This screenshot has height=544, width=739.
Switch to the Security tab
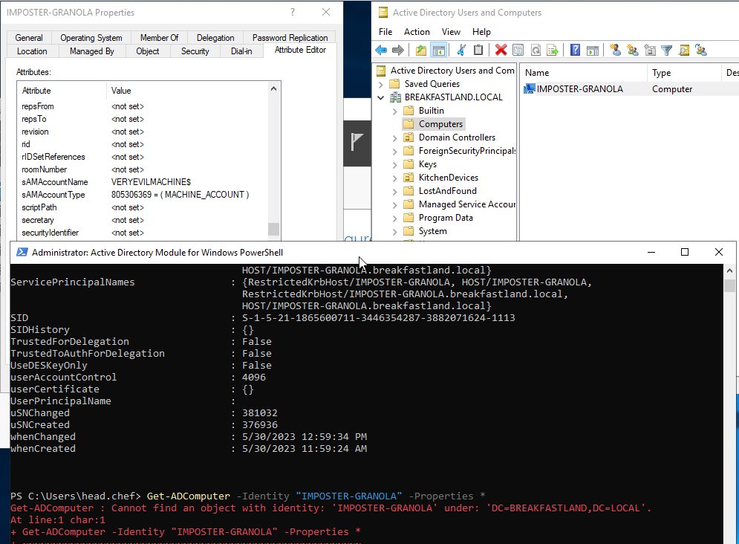pyautogui.click(x=195, y=51)
